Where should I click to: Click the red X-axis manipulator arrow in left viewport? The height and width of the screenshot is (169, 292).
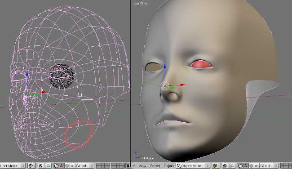click(x=44, y=92)
